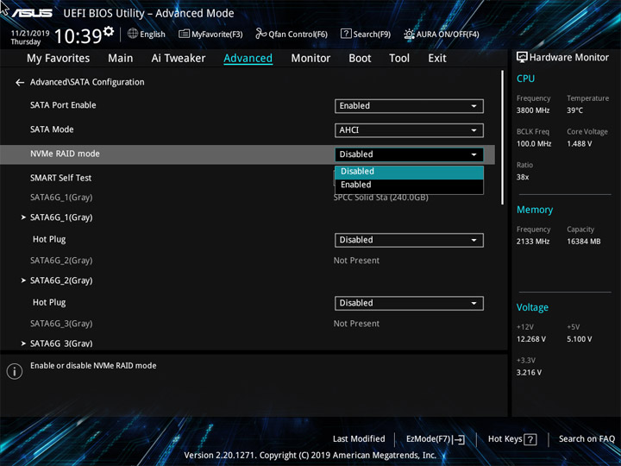Click the settings list scrollbar

[x=503, y=137]
